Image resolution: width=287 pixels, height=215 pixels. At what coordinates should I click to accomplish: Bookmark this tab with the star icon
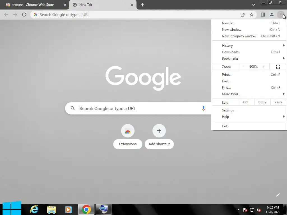pyautogui.click(x=252, y=15)
